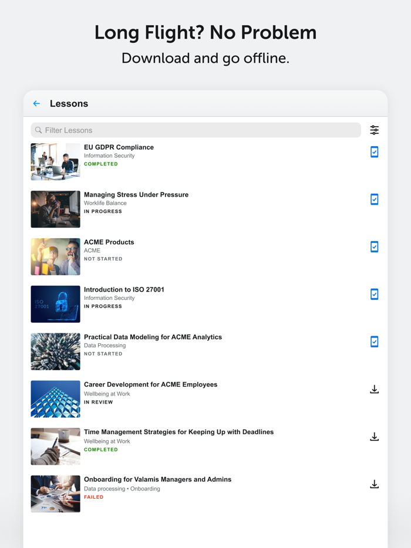
Task: Open ACME Products thumbnail image
Action: (x=55, y=257)
